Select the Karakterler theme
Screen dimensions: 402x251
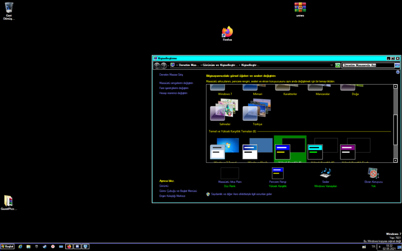[x=290, y=91]
